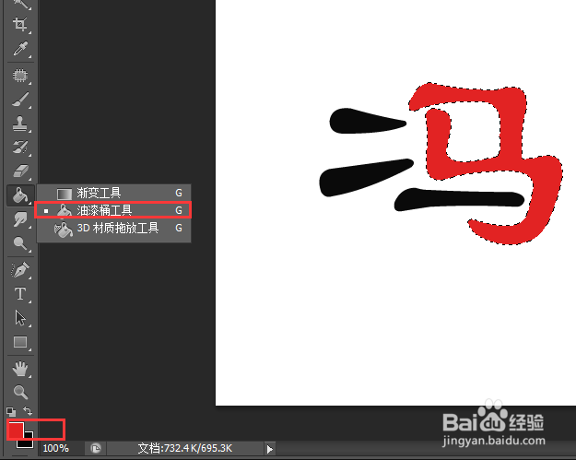Select the Hand tool

[20, 369]
